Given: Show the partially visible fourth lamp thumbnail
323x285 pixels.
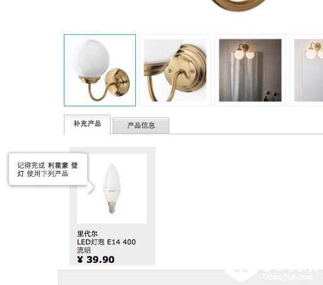Looking at the screenshot, I should [307, 70].
